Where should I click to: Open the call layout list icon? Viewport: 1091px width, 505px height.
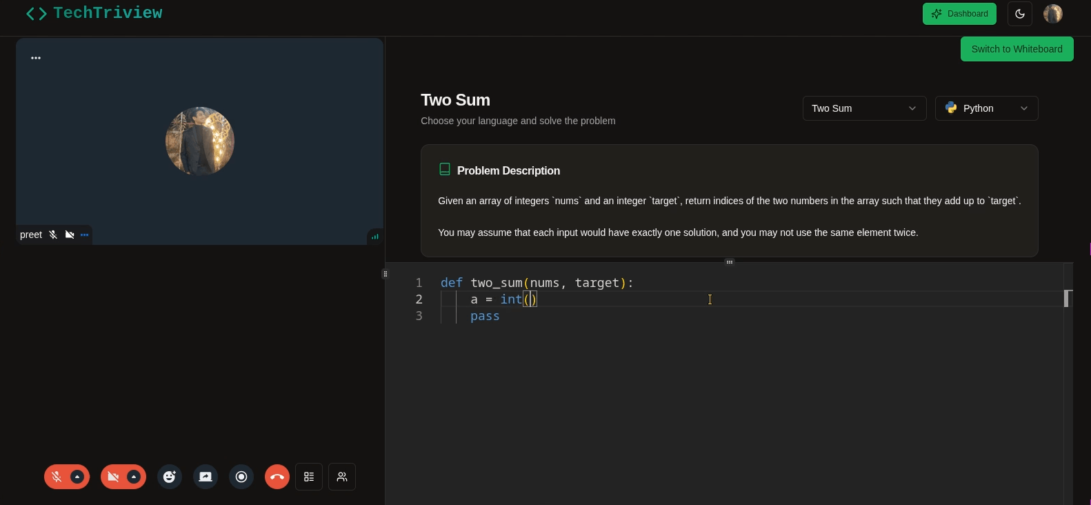pos(309,477)
